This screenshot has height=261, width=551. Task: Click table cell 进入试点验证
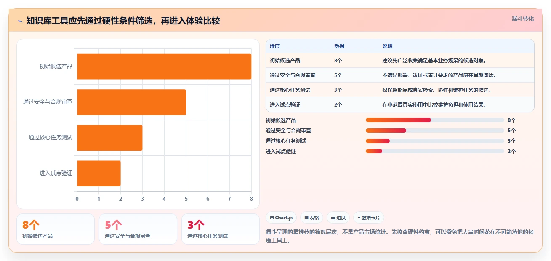[x=285, y=105]
